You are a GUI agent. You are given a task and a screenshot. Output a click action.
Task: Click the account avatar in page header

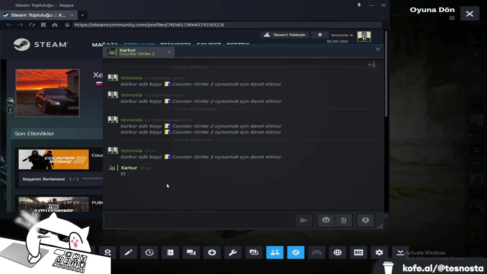[x=364, y=36]
